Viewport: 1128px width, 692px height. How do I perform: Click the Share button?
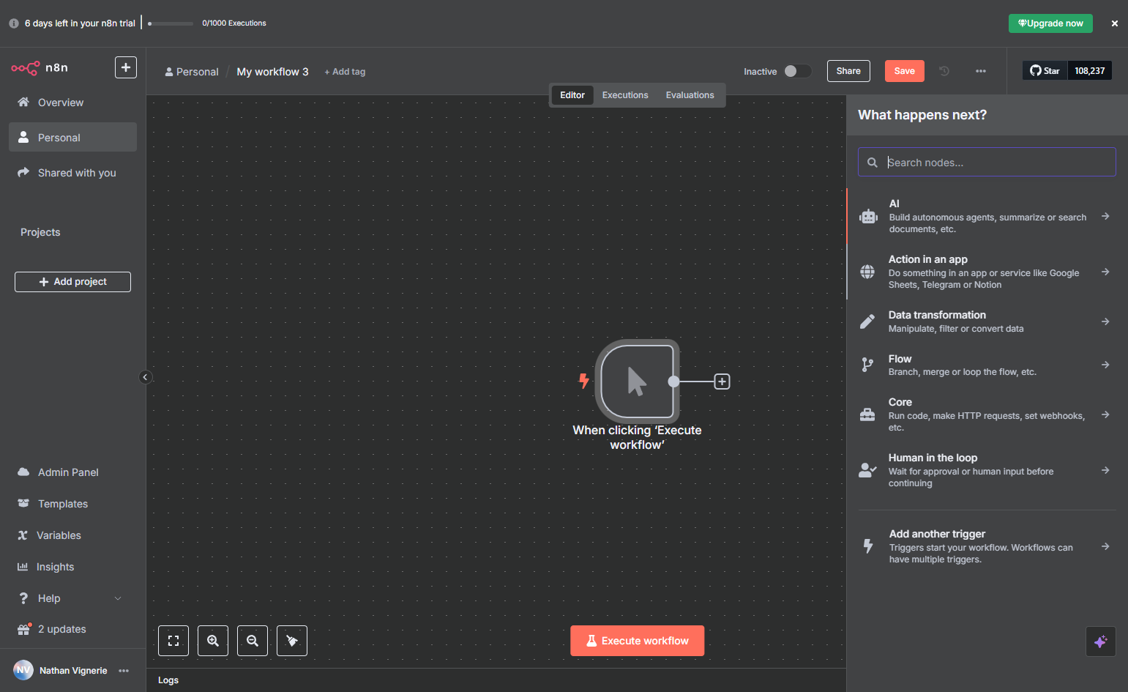pos(848,71)
